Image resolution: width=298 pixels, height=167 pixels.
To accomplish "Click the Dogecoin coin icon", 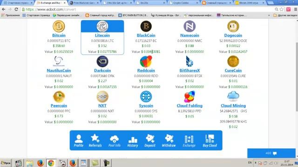I will click(x=233, y=26).
